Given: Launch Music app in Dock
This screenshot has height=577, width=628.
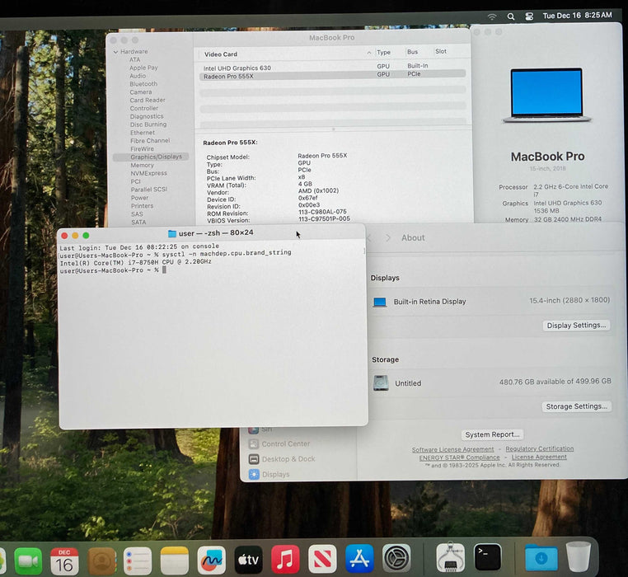Looking at the screenshot, I should (x=285, y=559).
